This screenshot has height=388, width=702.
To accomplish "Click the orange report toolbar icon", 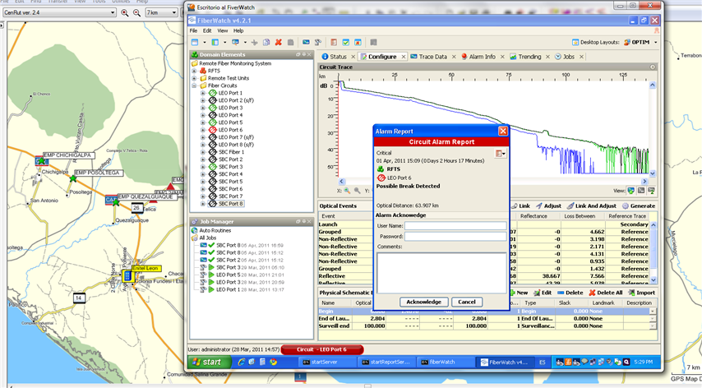I will pyautogui.click(x=334, y=42).
